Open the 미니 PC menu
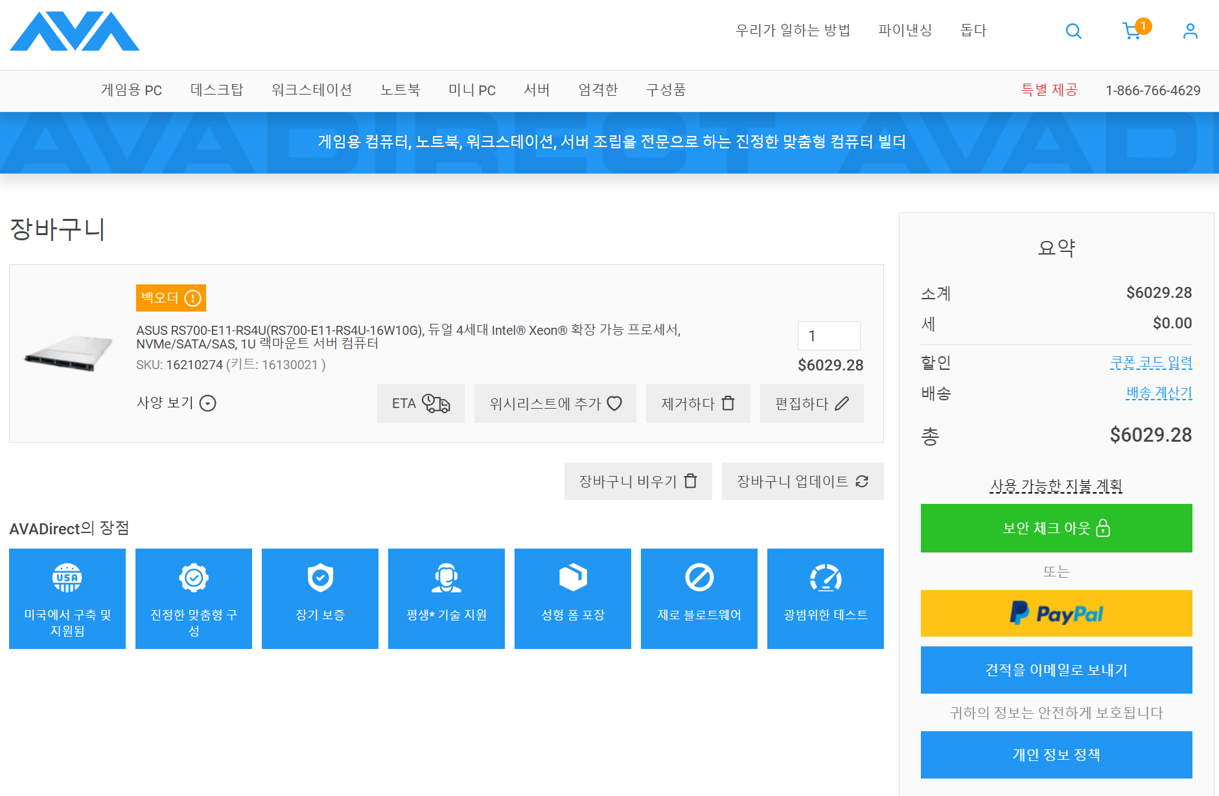 click(x=472, y=90)
